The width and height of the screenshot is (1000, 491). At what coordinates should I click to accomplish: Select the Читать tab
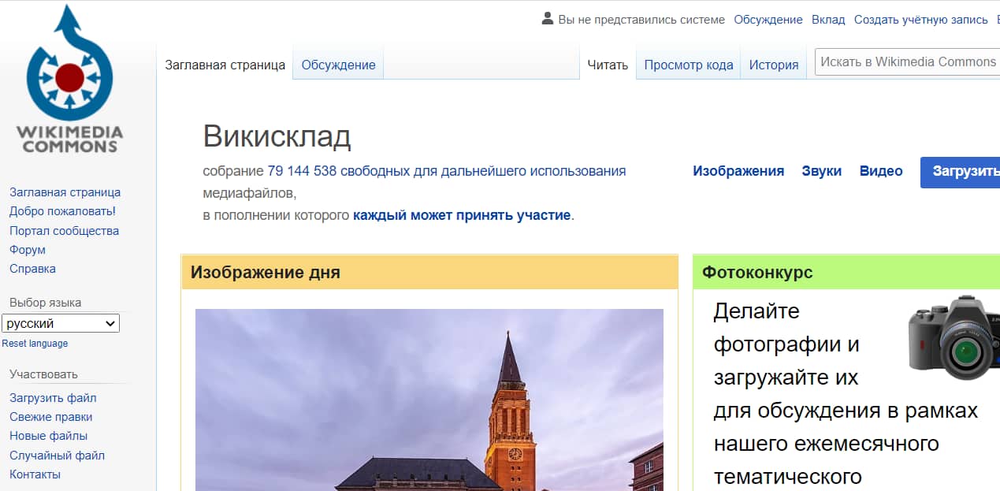(608, 65)
